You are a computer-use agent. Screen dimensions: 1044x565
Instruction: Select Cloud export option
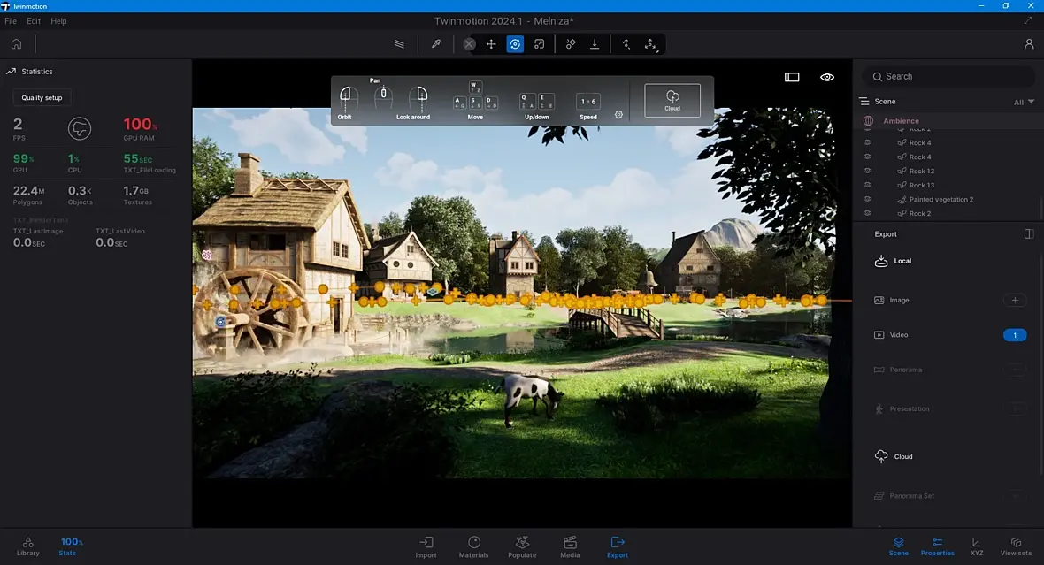click(x=894, y=456)
